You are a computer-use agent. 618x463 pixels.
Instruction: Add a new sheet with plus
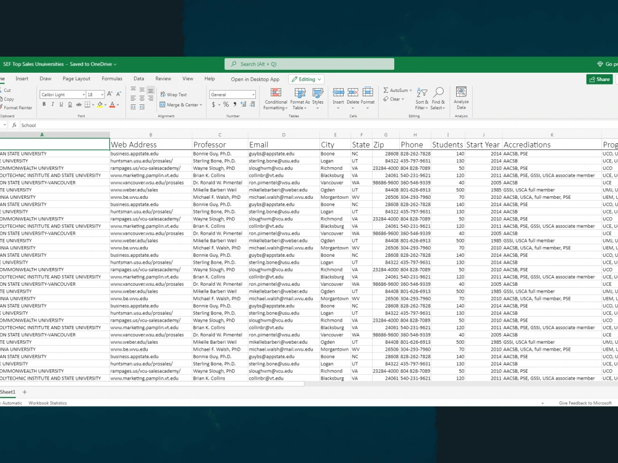25,392
